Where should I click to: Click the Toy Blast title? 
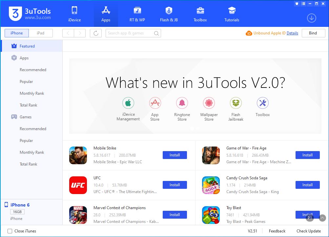(x=234, y=207)
